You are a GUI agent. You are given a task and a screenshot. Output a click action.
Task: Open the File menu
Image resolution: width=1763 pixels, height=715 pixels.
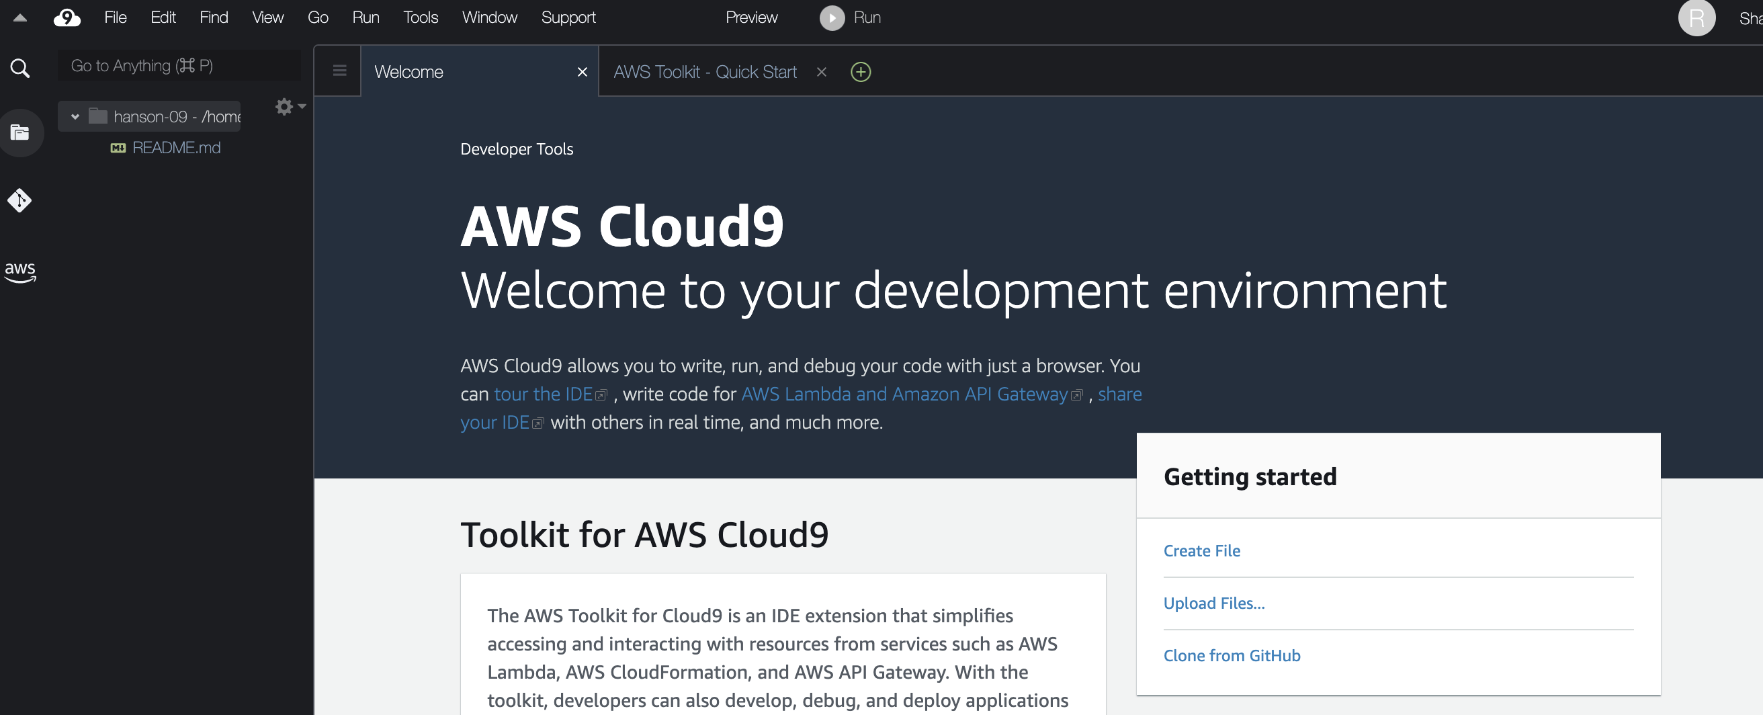115,17
